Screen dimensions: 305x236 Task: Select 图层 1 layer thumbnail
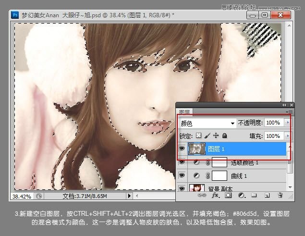pyautogui.click(x=196, y=149)
